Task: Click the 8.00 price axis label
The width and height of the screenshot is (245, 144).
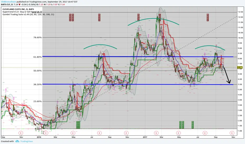Action: (241, 59)
